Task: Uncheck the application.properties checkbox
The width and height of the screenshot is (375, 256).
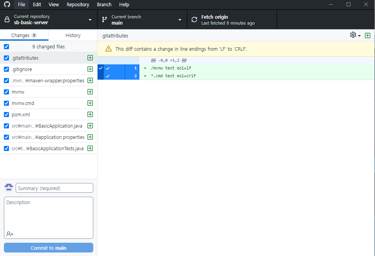Action: point(7,137)
